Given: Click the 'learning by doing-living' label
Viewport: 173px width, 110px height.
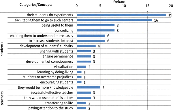Looking at the screenshot, I should [x=55, y=72].
